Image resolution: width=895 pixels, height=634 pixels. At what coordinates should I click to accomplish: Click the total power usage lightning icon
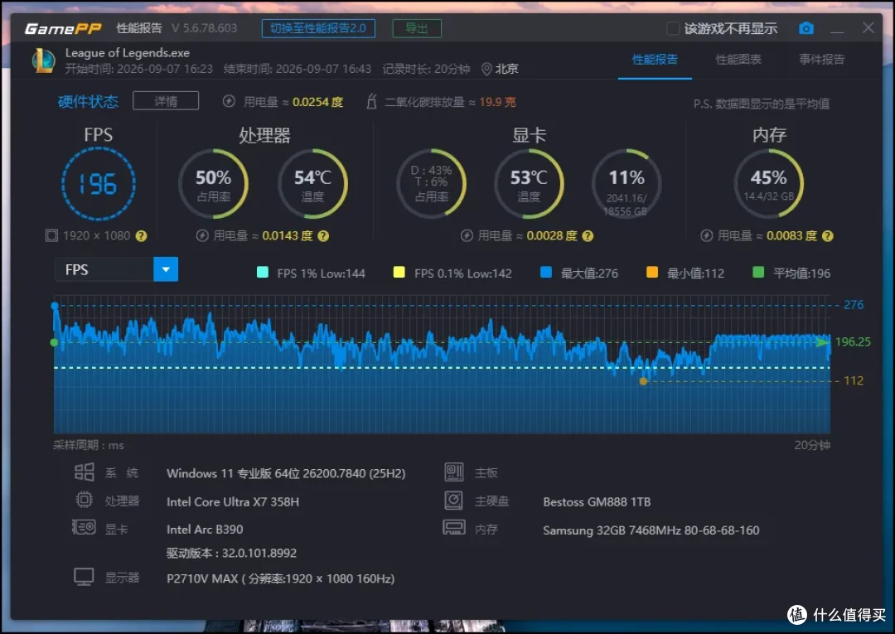229,102
